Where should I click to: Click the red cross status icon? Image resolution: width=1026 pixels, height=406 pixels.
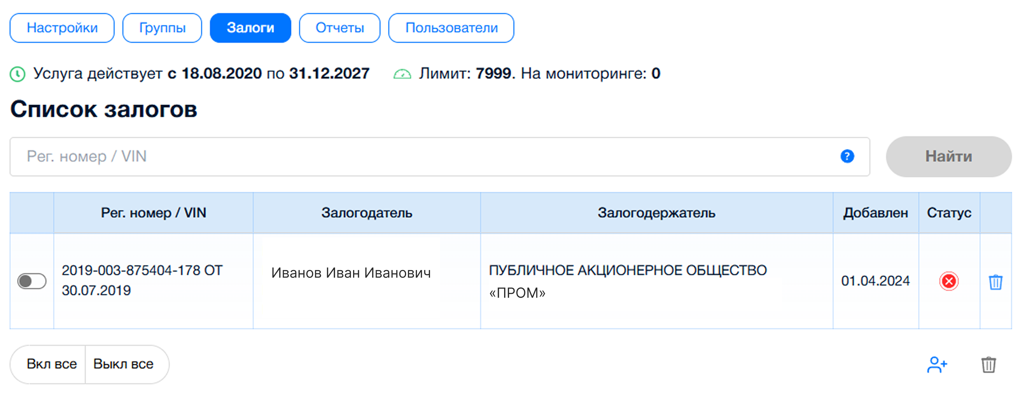tap(949, 281)
